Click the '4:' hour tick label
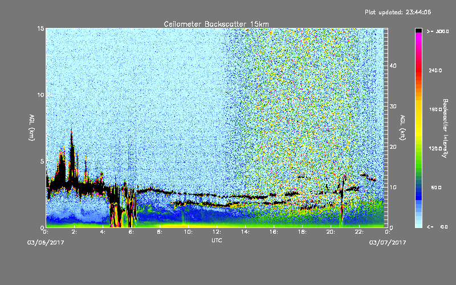Image resolution: width=456 pixels, height=285 pixels. 103,232
